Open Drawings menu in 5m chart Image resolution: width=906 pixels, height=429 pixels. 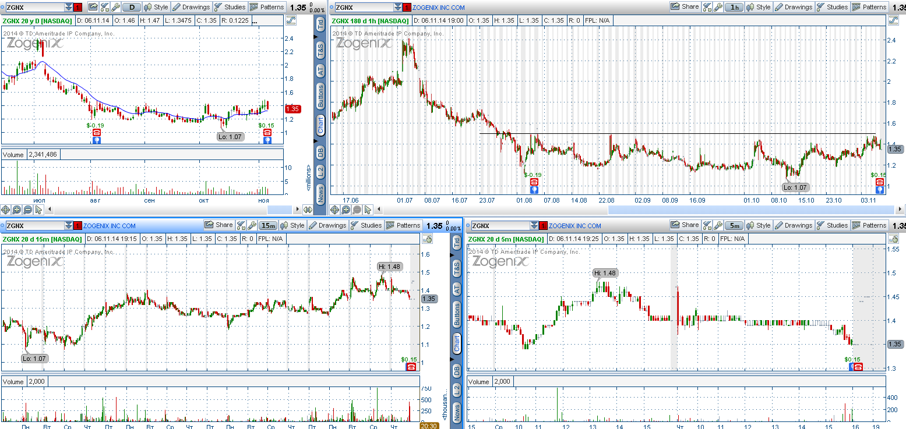pyautogui.click(x=794, y=225)
